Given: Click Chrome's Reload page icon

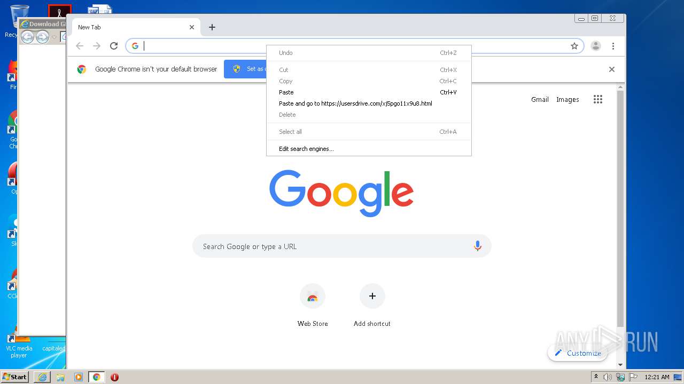Looking at the screenshot, I should 114,46.
